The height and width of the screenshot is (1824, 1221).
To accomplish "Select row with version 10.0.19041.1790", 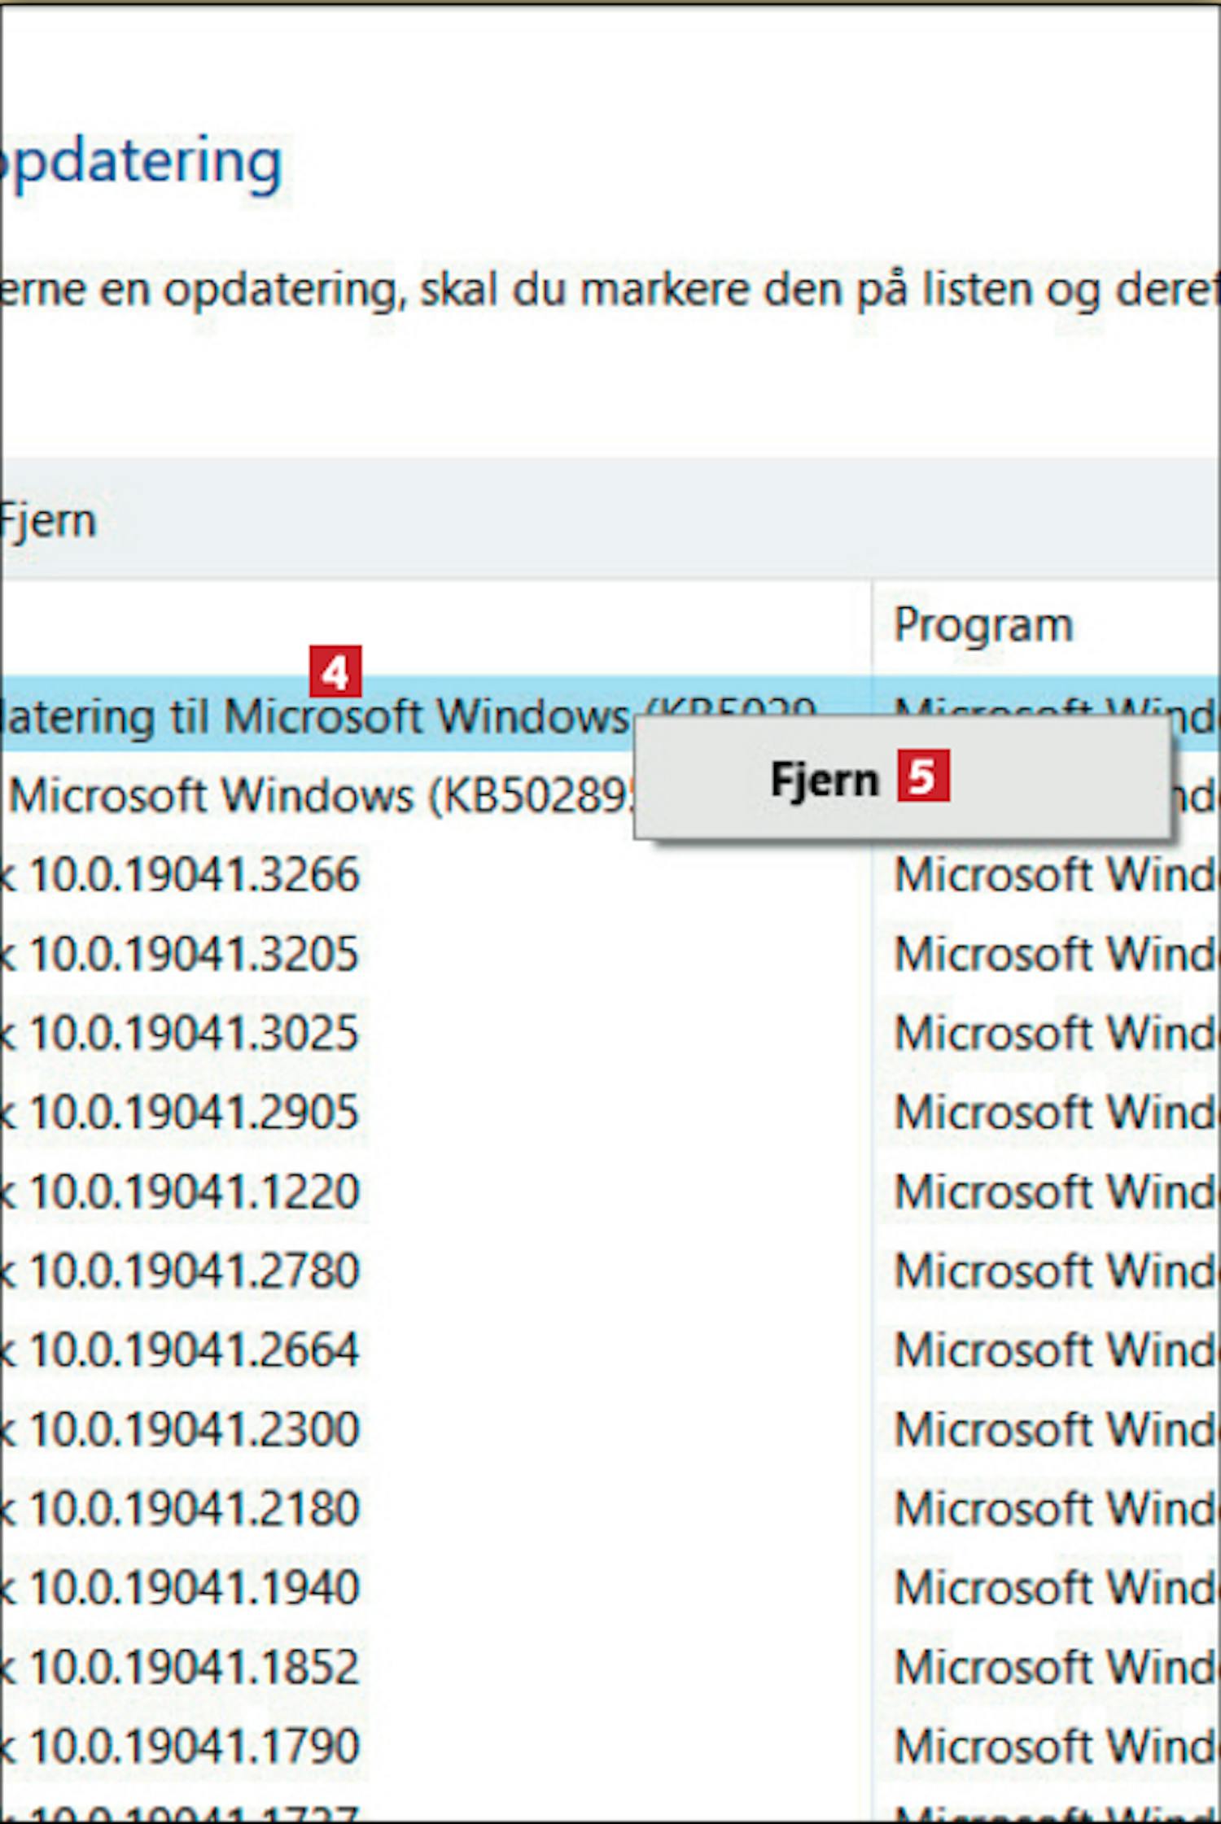I will coord(610,1746).
